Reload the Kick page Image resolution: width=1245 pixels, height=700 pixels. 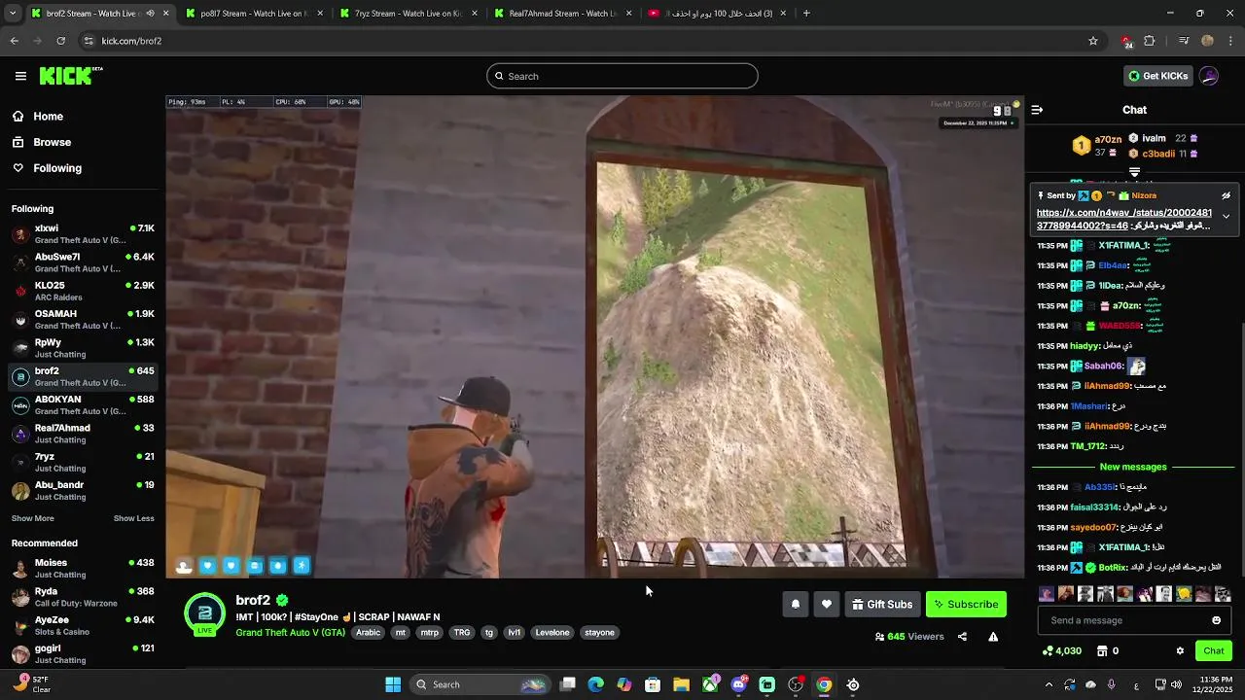[x=60, y=41]
